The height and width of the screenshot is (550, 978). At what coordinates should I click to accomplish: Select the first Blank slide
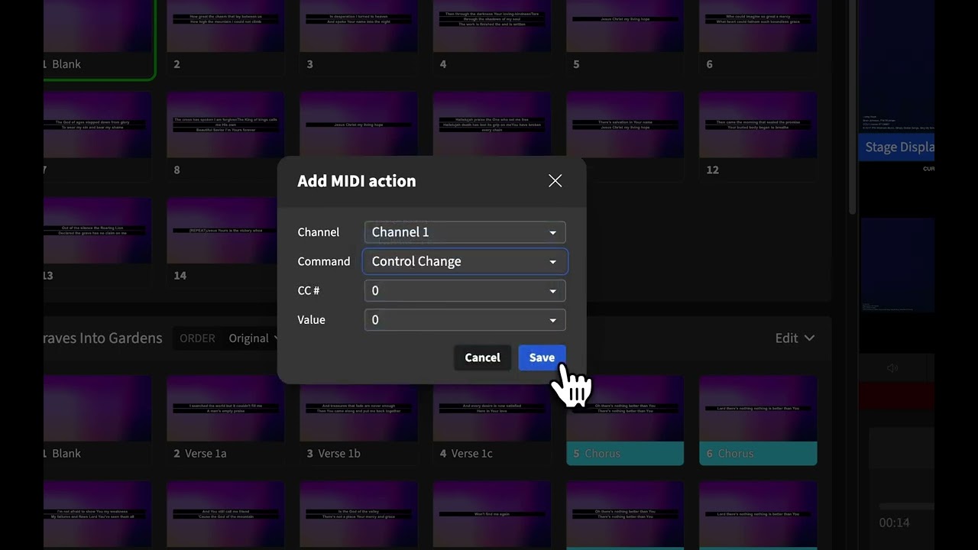coord(98,38)
